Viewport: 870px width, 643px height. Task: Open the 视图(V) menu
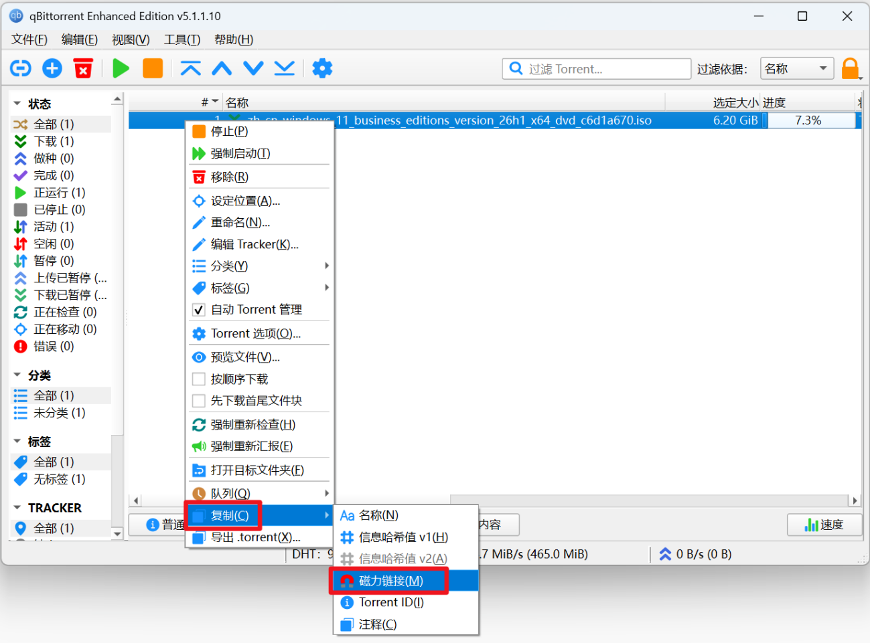[x=131, y=39]
